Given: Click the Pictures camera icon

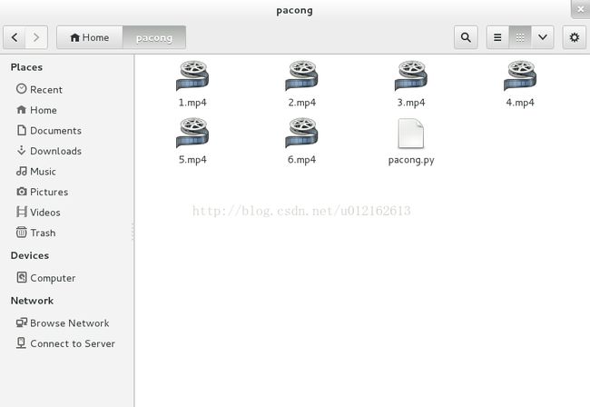Looking at the screenshot, I should click(x=22, y=192).
